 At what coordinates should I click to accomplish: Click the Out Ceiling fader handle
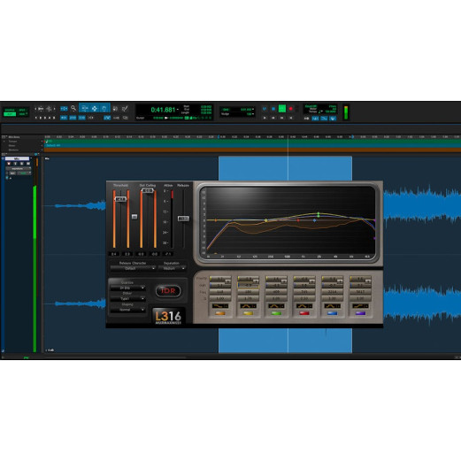148,190
